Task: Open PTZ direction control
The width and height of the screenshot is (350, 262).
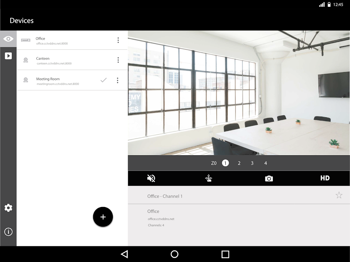Action: (209, 178)
